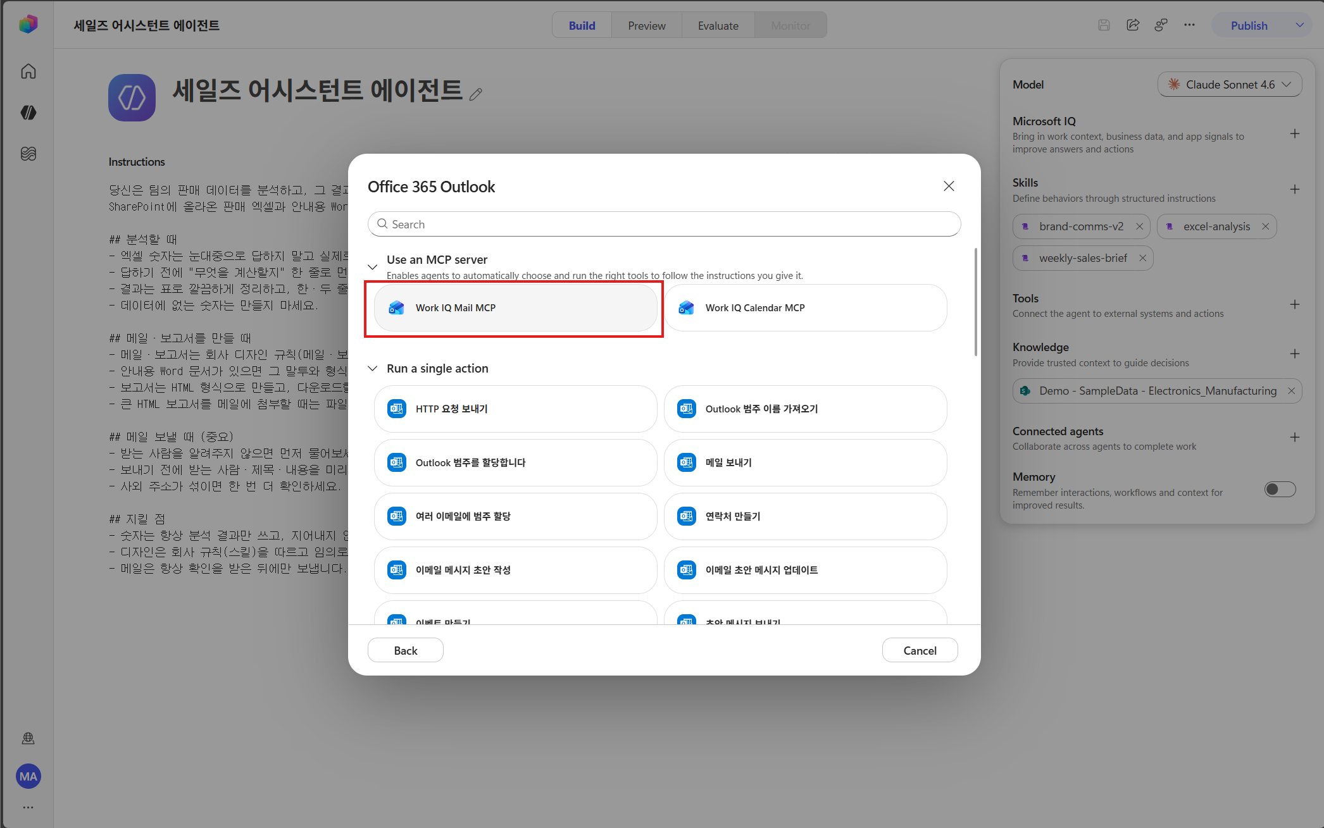The height and width of the screenshot is (828, 1324).
Task: Add a connected agent with plus icon
Action: [x=1295, y=437]
